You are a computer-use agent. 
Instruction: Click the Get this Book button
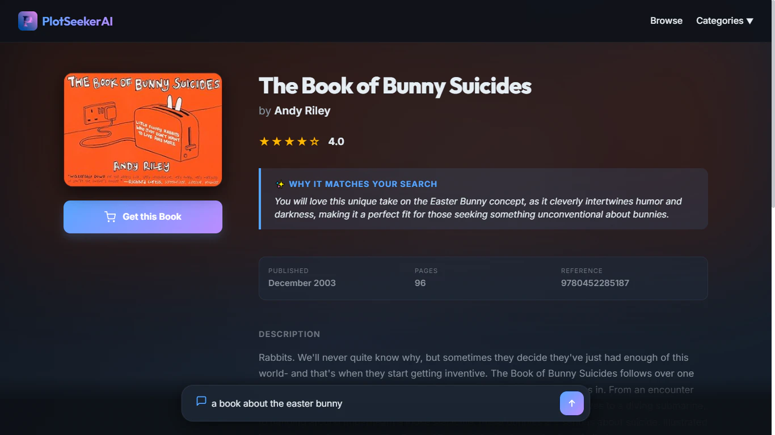click(143, 217)
